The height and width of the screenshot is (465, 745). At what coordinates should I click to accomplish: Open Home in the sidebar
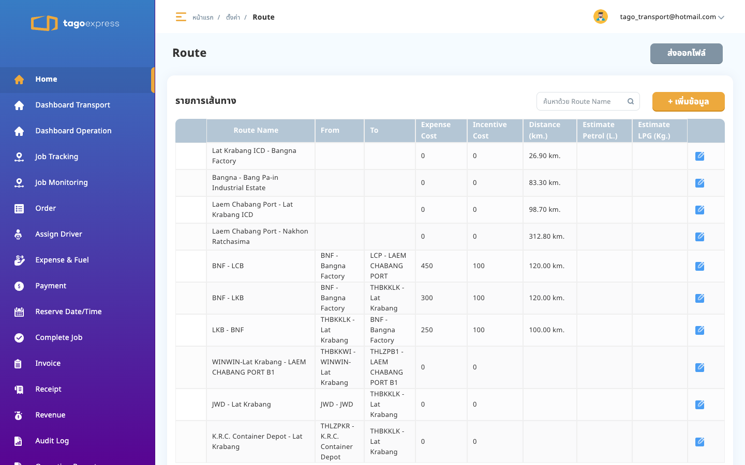78,80
